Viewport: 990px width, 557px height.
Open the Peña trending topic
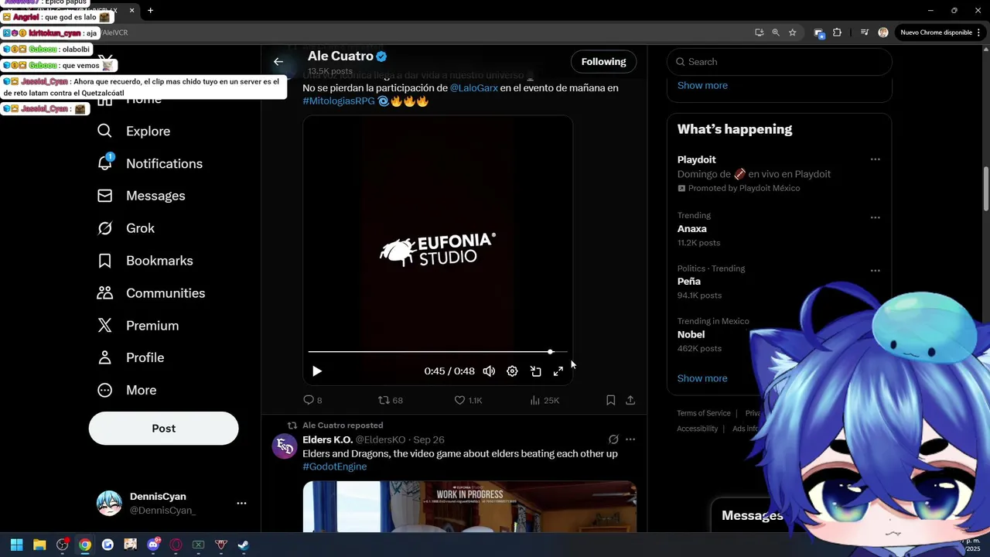click(x=689, y=282)
